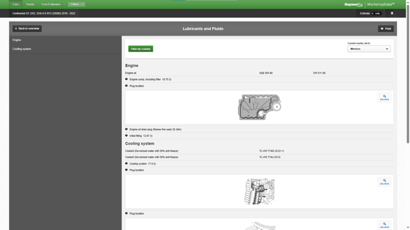Enlarge the bottom partially visible diagram
This screenshot has height=230, width=410.
384,225
